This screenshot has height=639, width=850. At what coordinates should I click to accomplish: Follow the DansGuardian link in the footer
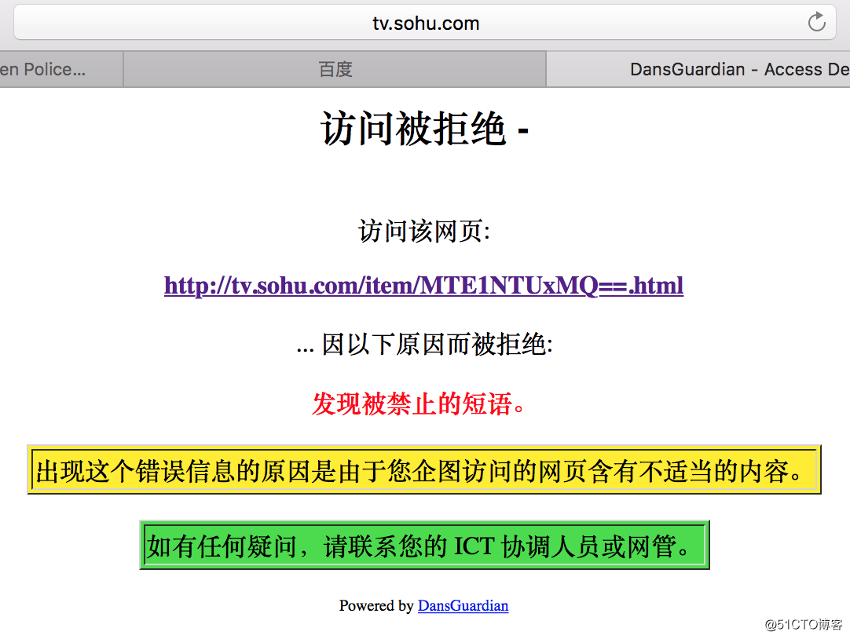pos(463,605)
